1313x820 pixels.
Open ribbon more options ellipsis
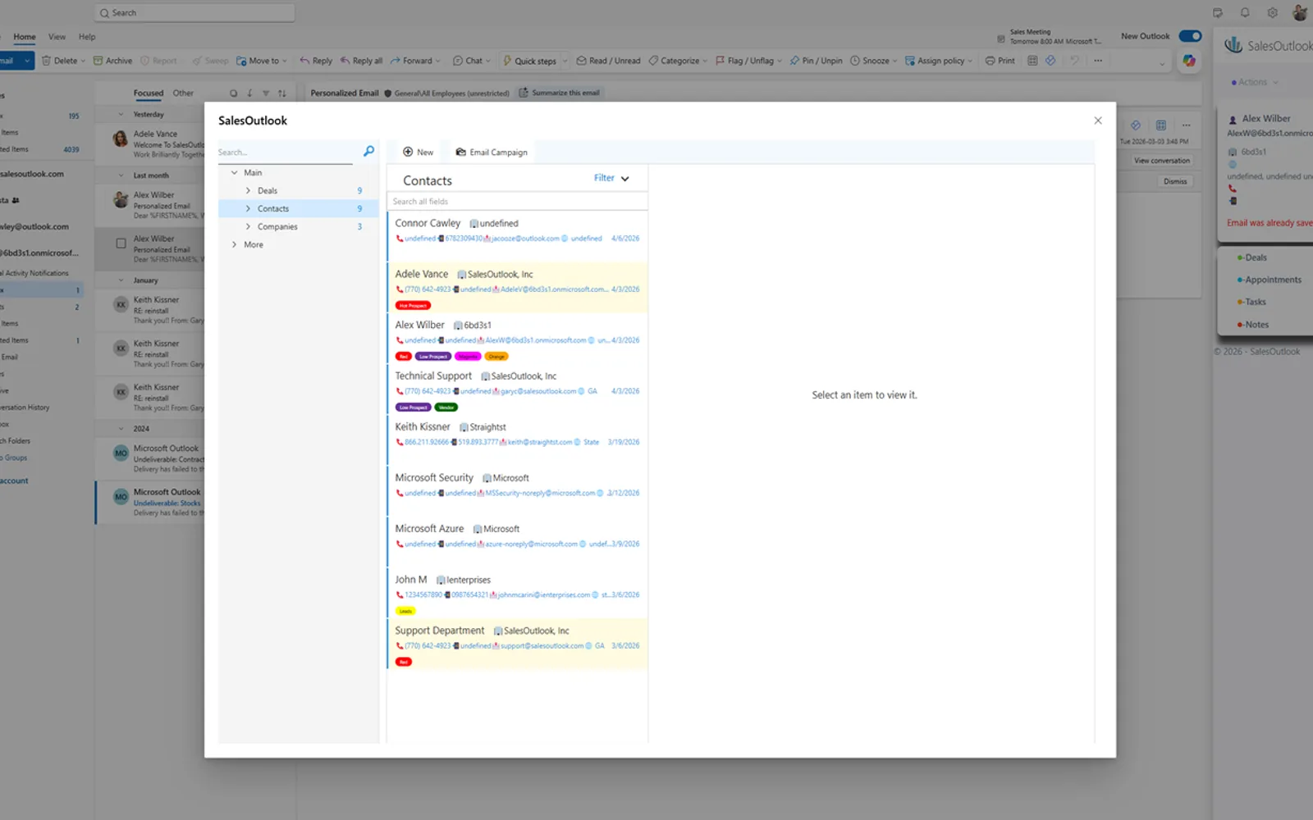(1098, 61)
